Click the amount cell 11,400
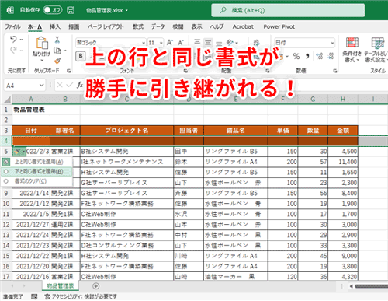 pos(343,162)
